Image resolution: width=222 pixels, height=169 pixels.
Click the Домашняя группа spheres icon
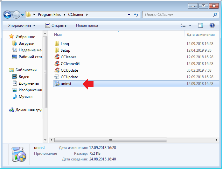pos(11,110)
